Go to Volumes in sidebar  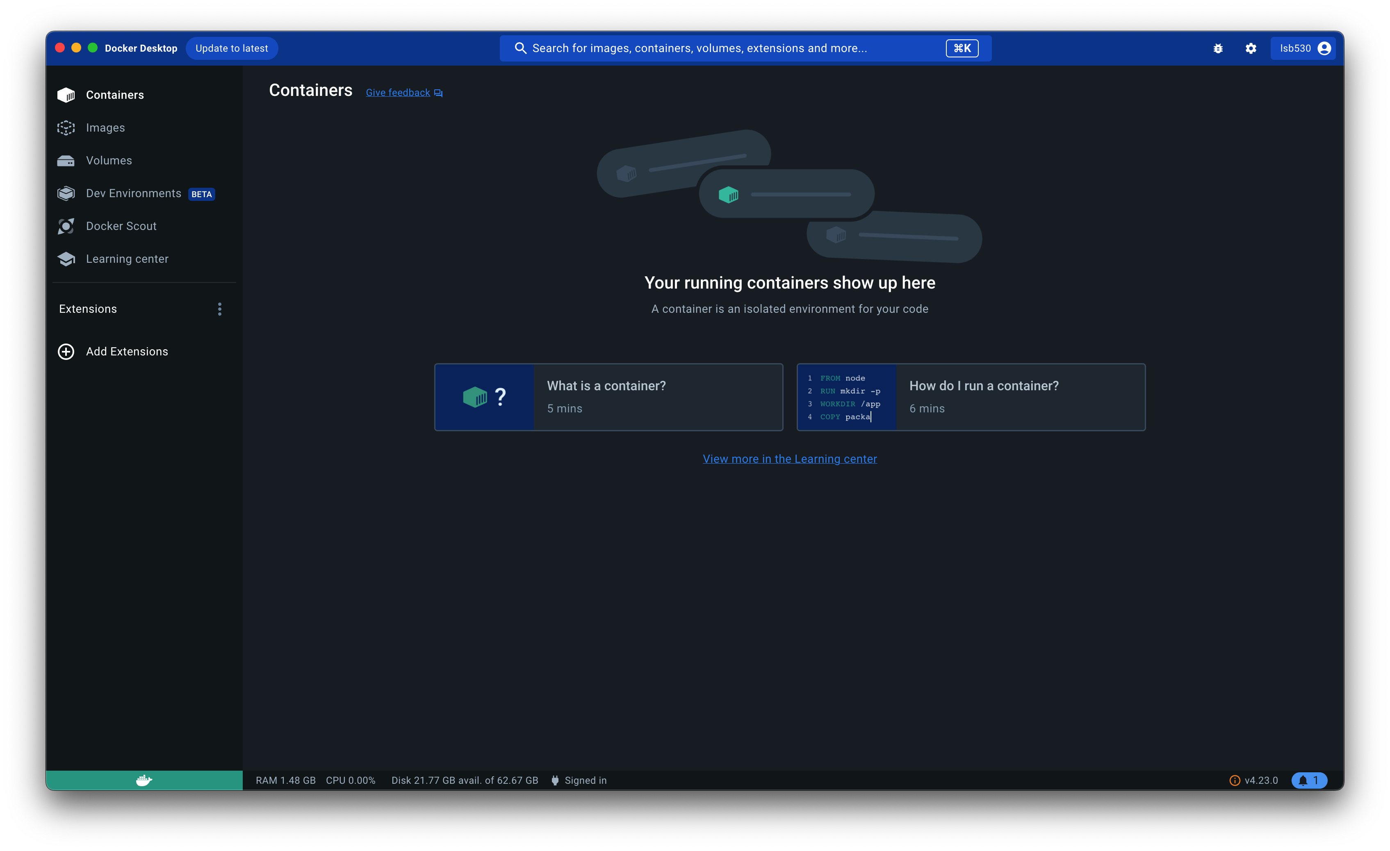(109, 161)
